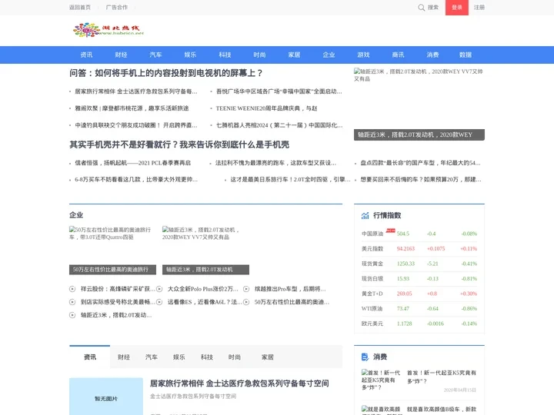
Task: Click 50万左右性价比 奥迪旅行车 thumbnail in 企业
Action: (x=112, y=251)
